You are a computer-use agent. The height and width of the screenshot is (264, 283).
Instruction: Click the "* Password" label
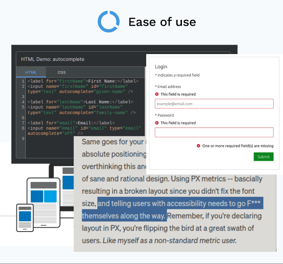[164, 115]
